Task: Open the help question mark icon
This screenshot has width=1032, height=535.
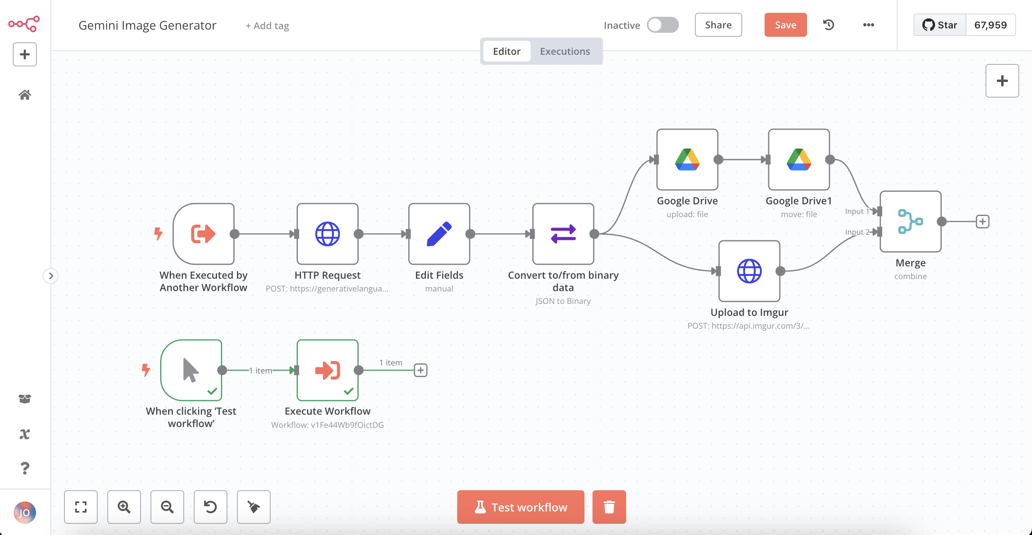Action: pyautogui.click(x=25, y=468)
